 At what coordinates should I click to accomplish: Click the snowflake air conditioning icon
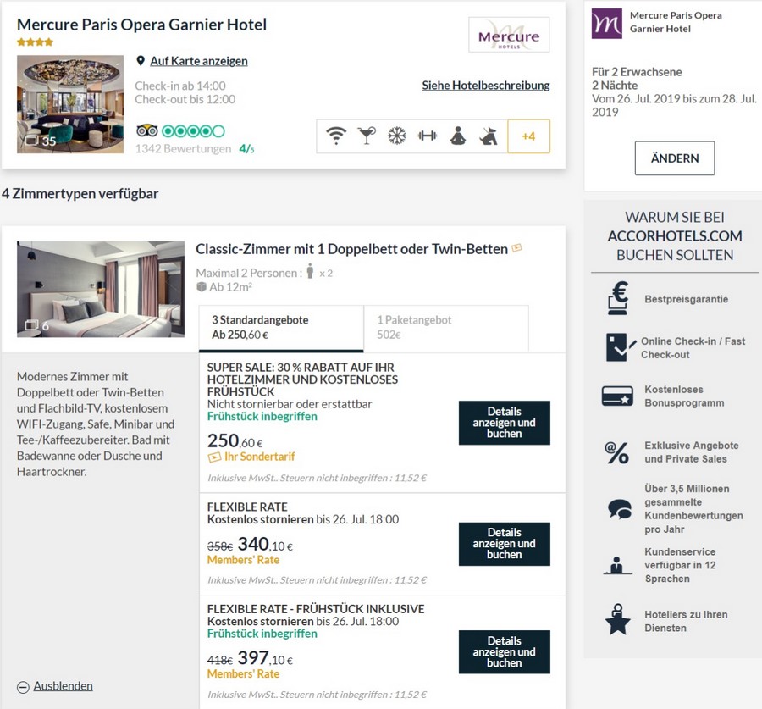coord(396,136)
